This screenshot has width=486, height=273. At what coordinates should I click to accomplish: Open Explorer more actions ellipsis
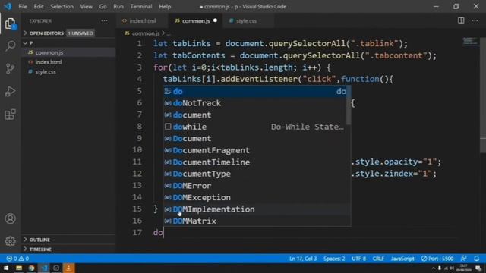pos(104,20)
